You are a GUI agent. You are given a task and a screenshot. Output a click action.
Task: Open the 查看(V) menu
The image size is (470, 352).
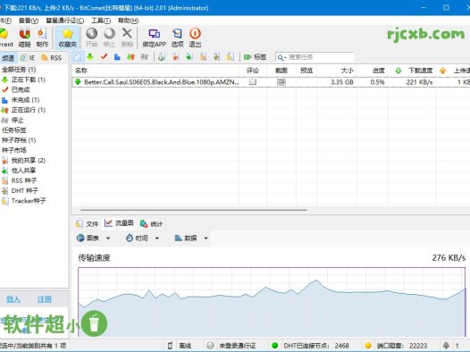coord(29,21)
